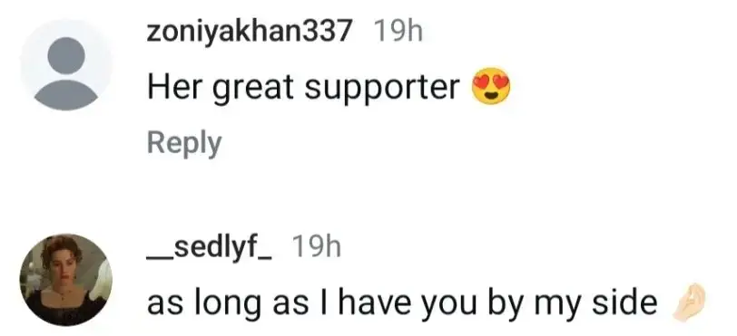Screen dimensions: 737x336
Task: Select the 'as long as I have you' comment
Action: tap(402, 304)
